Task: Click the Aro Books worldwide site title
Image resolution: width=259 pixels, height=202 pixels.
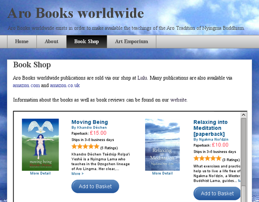Action: 76,13
